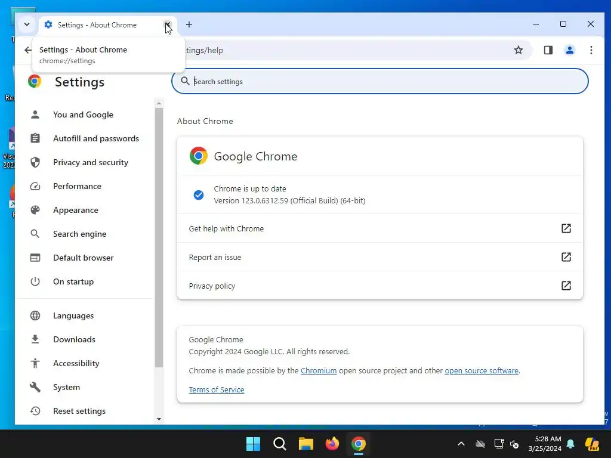
Task: Click Privacy policy row
Action: click(380, 286)
